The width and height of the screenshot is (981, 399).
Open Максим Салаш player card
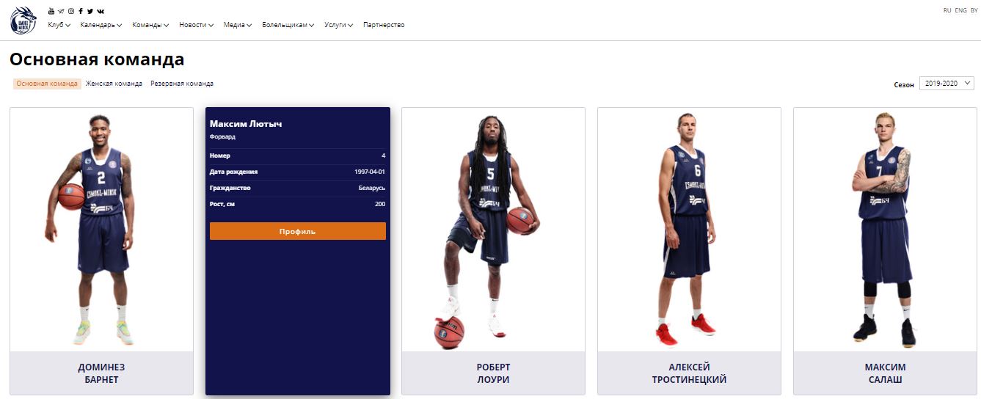pyautogui.click(x=885, y=251)
